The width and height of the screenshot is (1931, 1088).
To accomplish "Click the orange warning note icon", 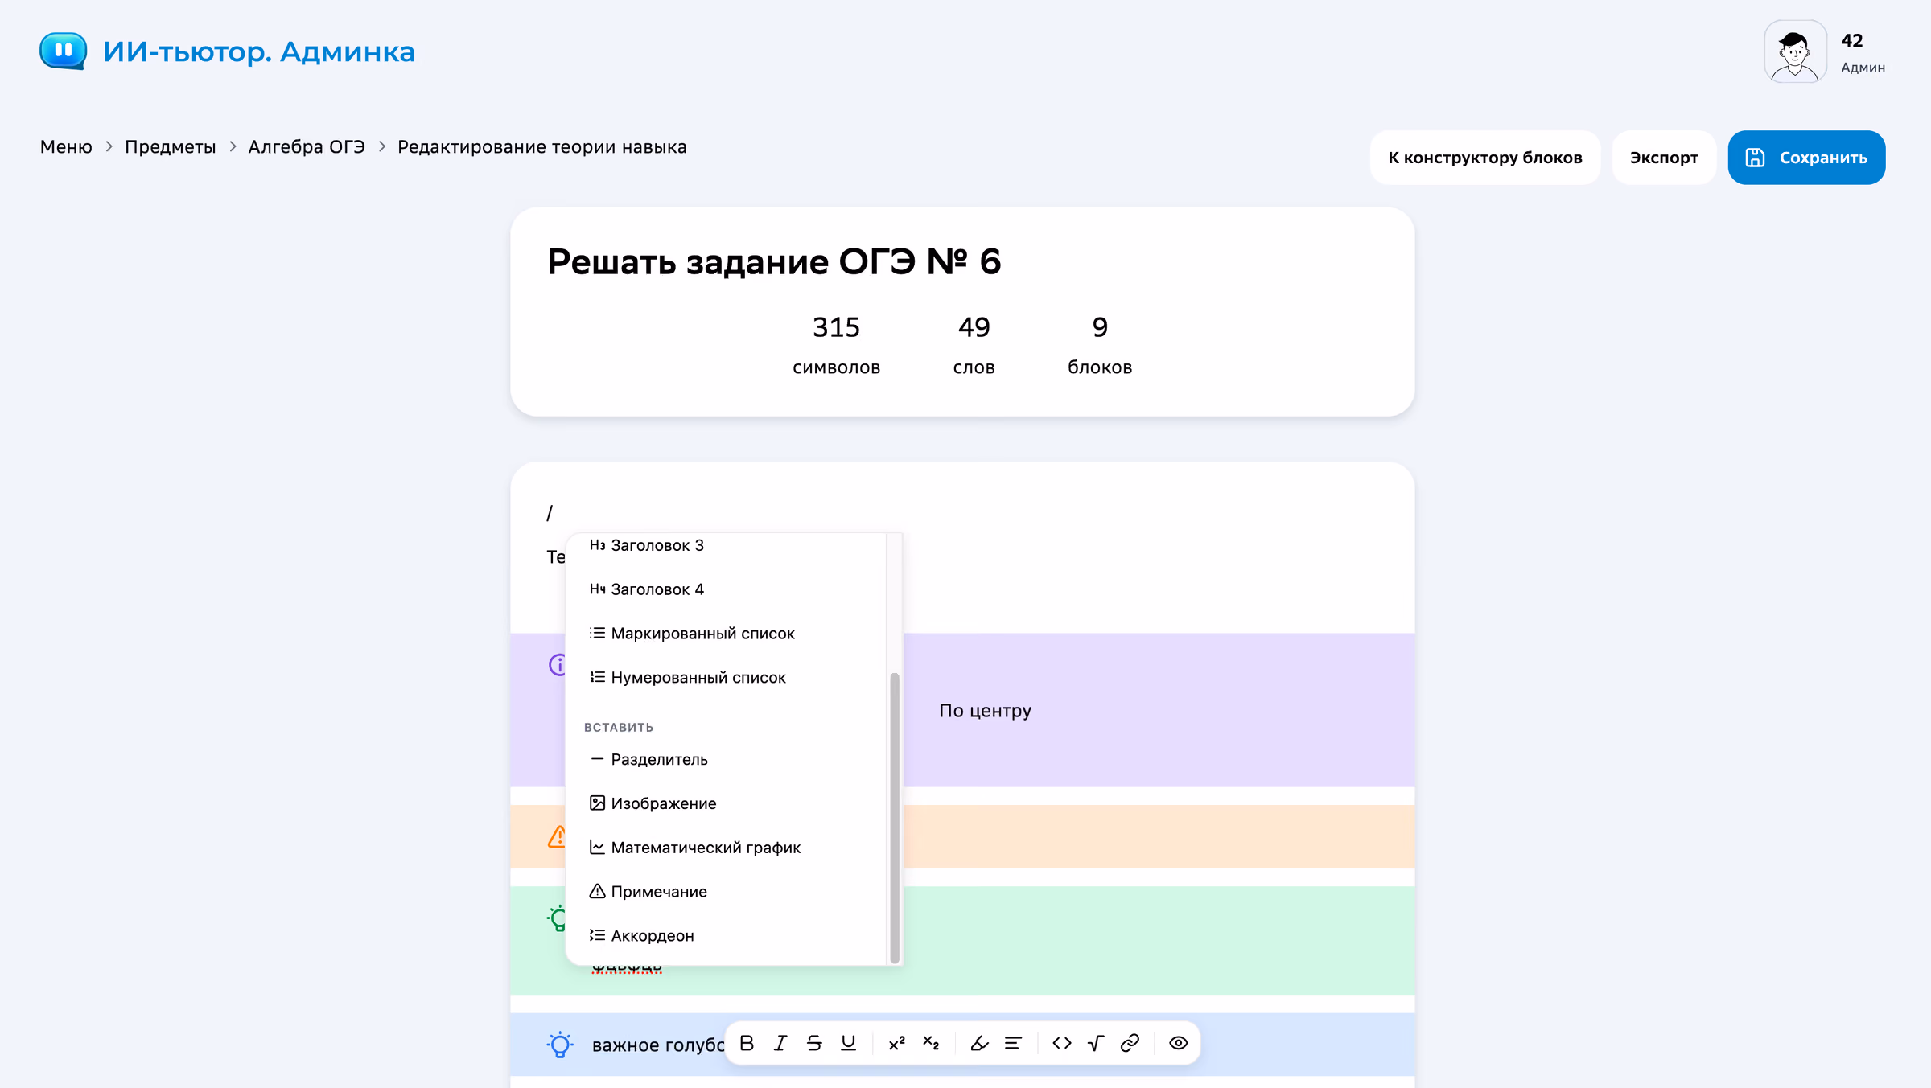I will coord(557,836).
